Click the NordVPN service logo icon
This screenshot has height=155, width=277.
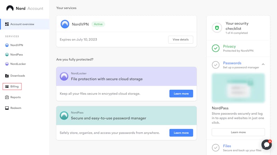pyautogui.click(x=65, y=24)
